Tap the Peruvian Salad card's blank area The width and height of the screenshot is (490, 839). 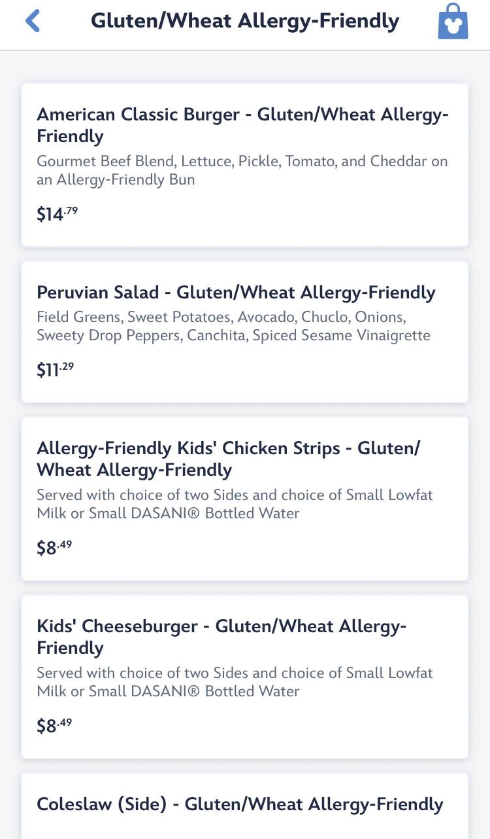coord(294,372)
